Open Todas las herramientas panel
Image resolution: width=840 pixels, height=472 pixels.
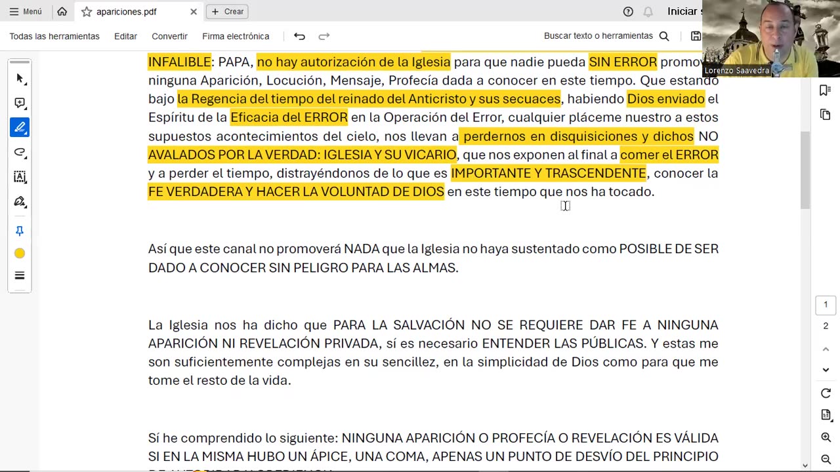(x=54, y=36)
